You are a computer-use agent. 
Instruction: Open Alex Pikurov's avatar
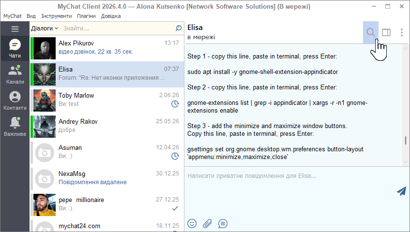pos(45,48)
